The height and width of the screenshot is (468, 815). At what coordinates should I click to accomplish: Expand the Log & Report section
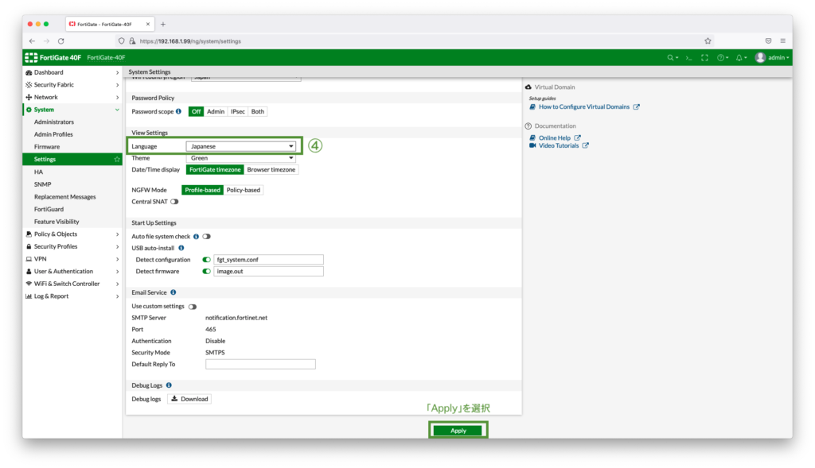click(x=72, y=296)
